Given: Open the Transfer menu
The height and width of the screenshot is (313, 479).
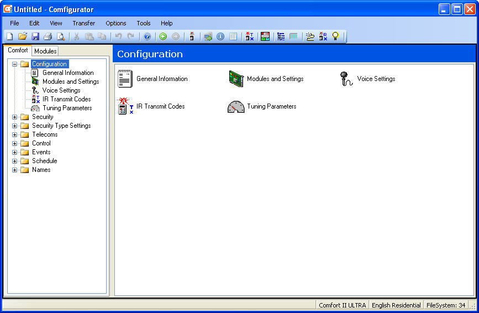Looking at the screenshot, I should click(84, 23).
